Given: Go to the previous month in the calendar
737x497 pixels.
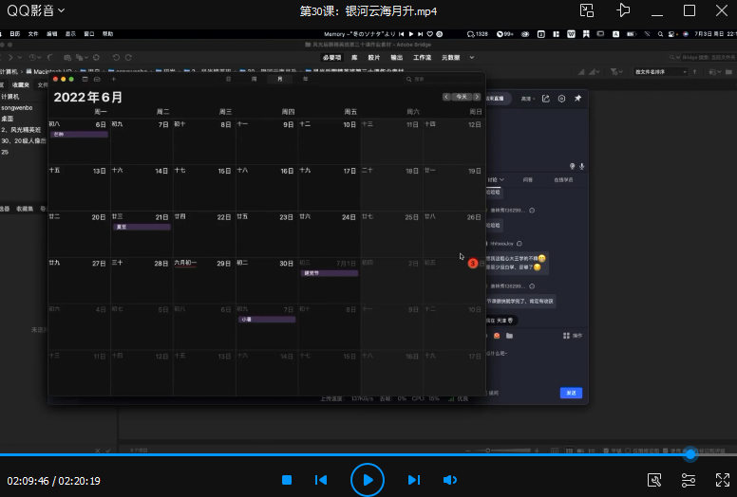Looking at the screenshot, I should click(x=447, y=97).
